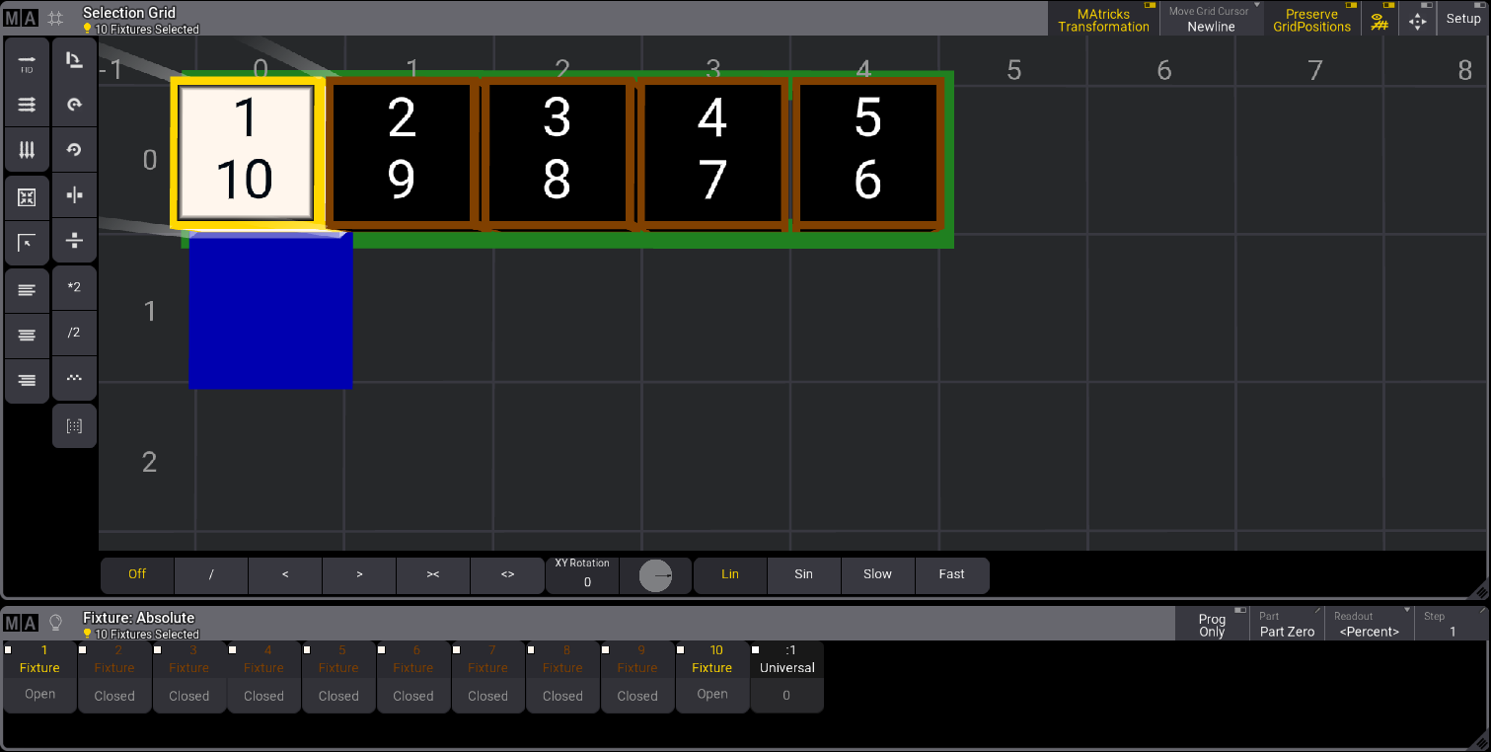Click the mirror horizontally icon
The width and height of the screenshot is (1491, 752).
(x=74, y=195)
